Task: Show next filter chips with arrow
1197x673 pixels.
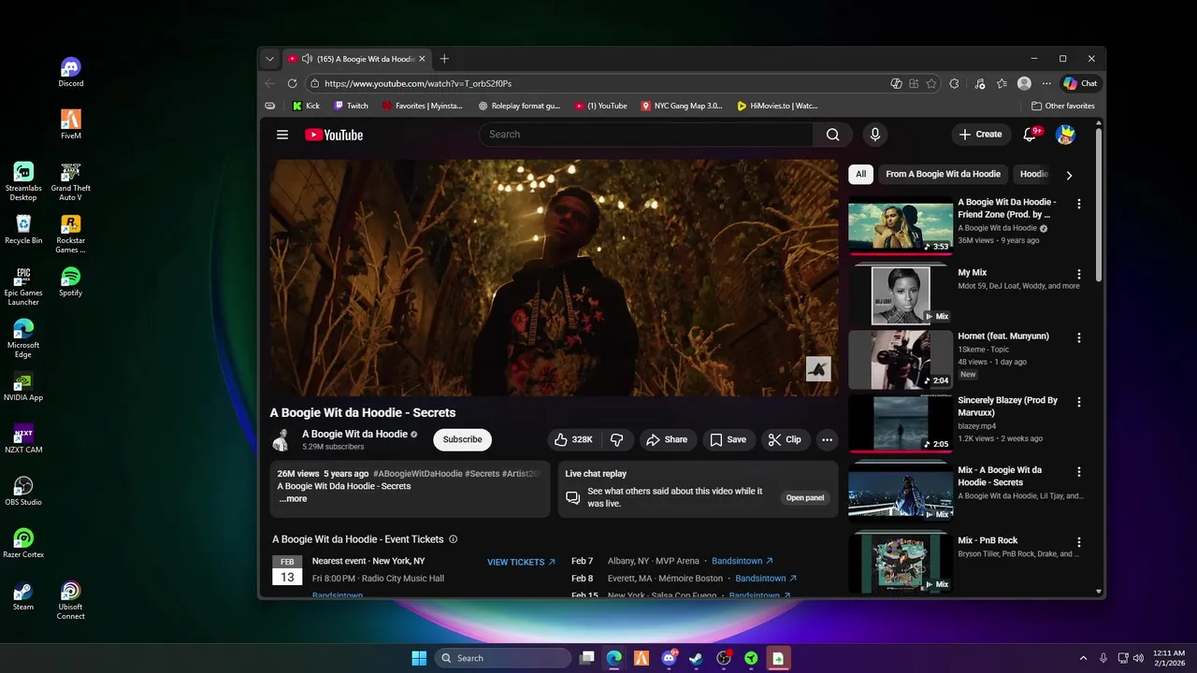Action: click(x=1069, y=175)
